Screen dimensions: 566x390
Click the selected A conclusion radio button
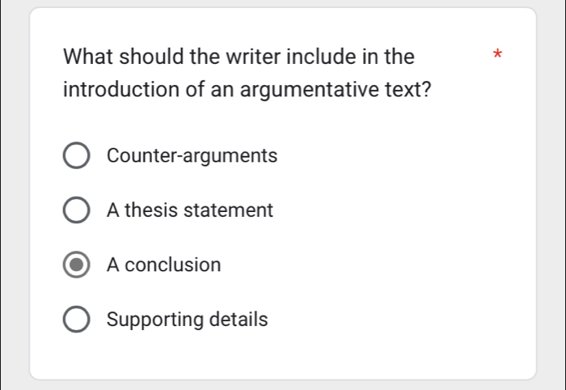pyautogui.click(x=77, y=265)
